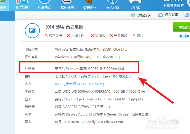Click 保存截屏 to save screenshot

pos(172,15)
